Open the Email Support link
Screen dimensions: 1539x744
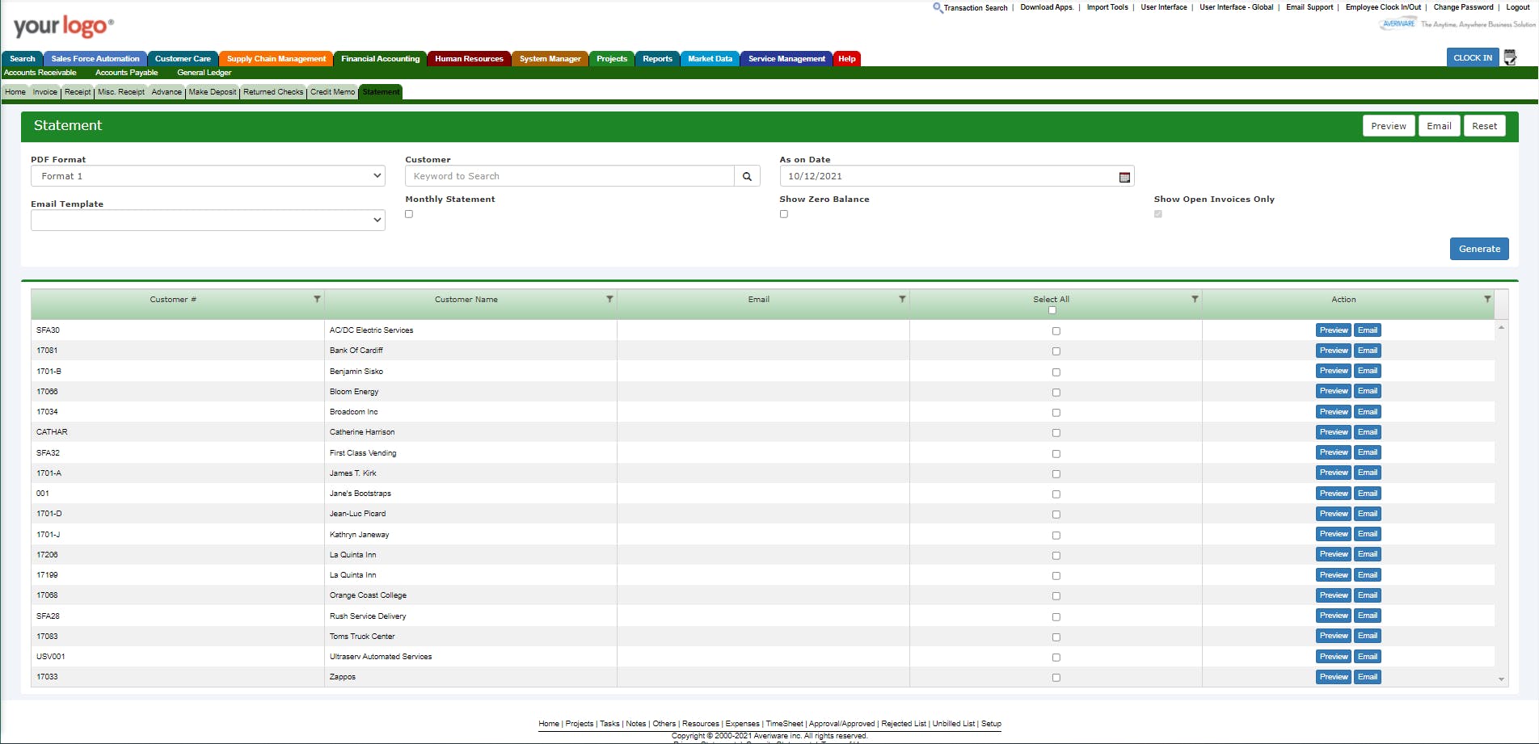pos(1309,7)
